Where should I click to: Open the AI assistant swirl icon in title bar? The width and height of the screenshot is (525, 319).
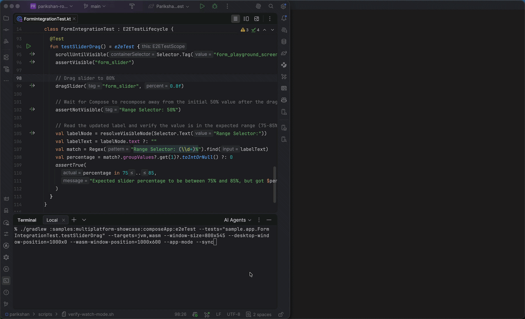(x=258, y=7)
